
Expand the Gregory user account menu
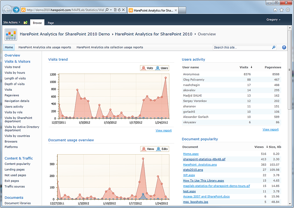tap(273, 20)
